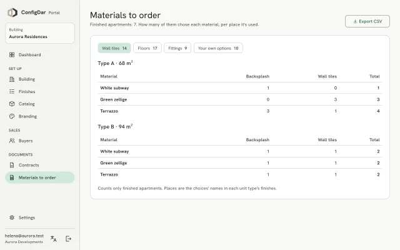Click White subway in Type A table
Screen dimensions: 400x250
pos(114,87)
